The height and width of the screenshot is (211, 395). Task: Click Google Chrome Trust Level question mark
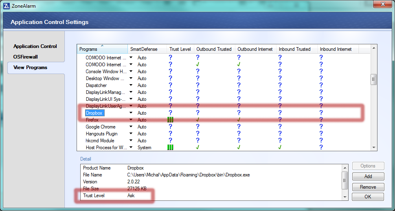pyautogui.click(x=171, y=127)
